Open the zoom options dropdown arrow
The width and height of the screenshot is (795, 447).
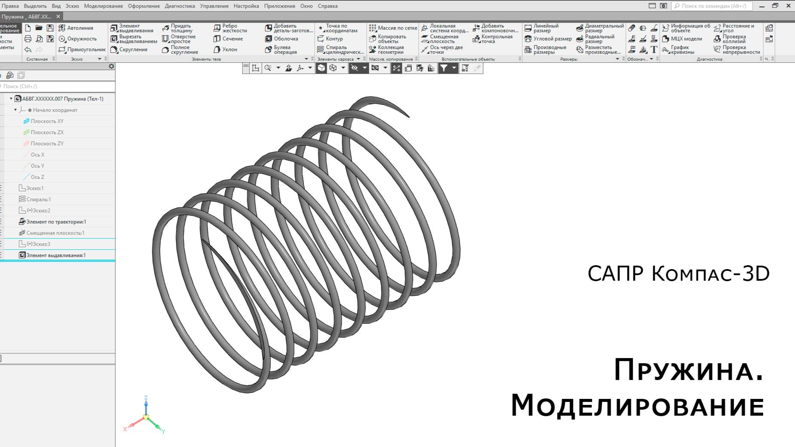(278, 68)
